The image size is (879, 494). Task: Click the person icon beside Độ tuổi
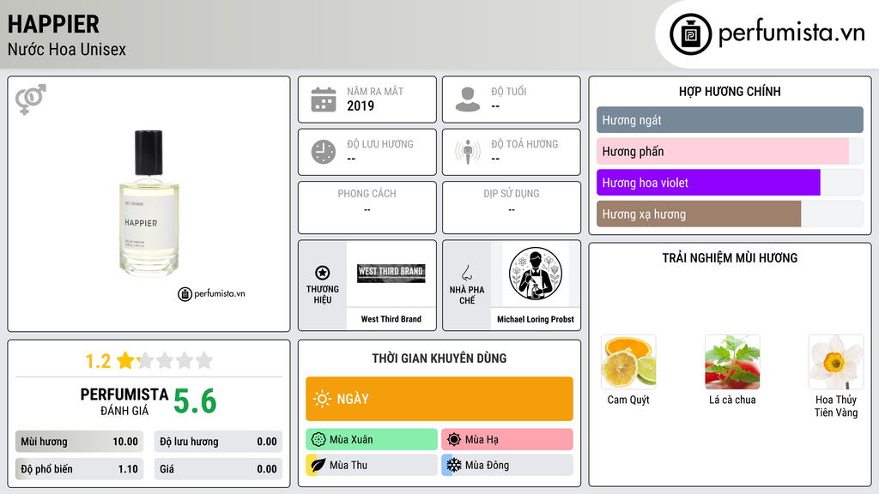[468, 99]
